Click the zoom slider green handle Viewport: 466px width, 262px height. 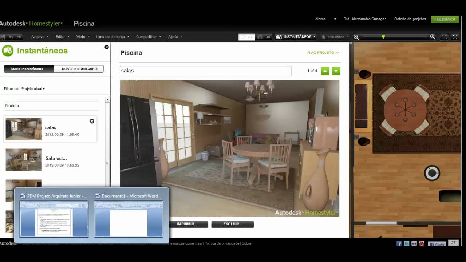pos(383,37)
